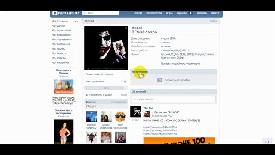Screen dimensions: 275x155
Task: Close the profile photo with the X
Action: (126, 28)
